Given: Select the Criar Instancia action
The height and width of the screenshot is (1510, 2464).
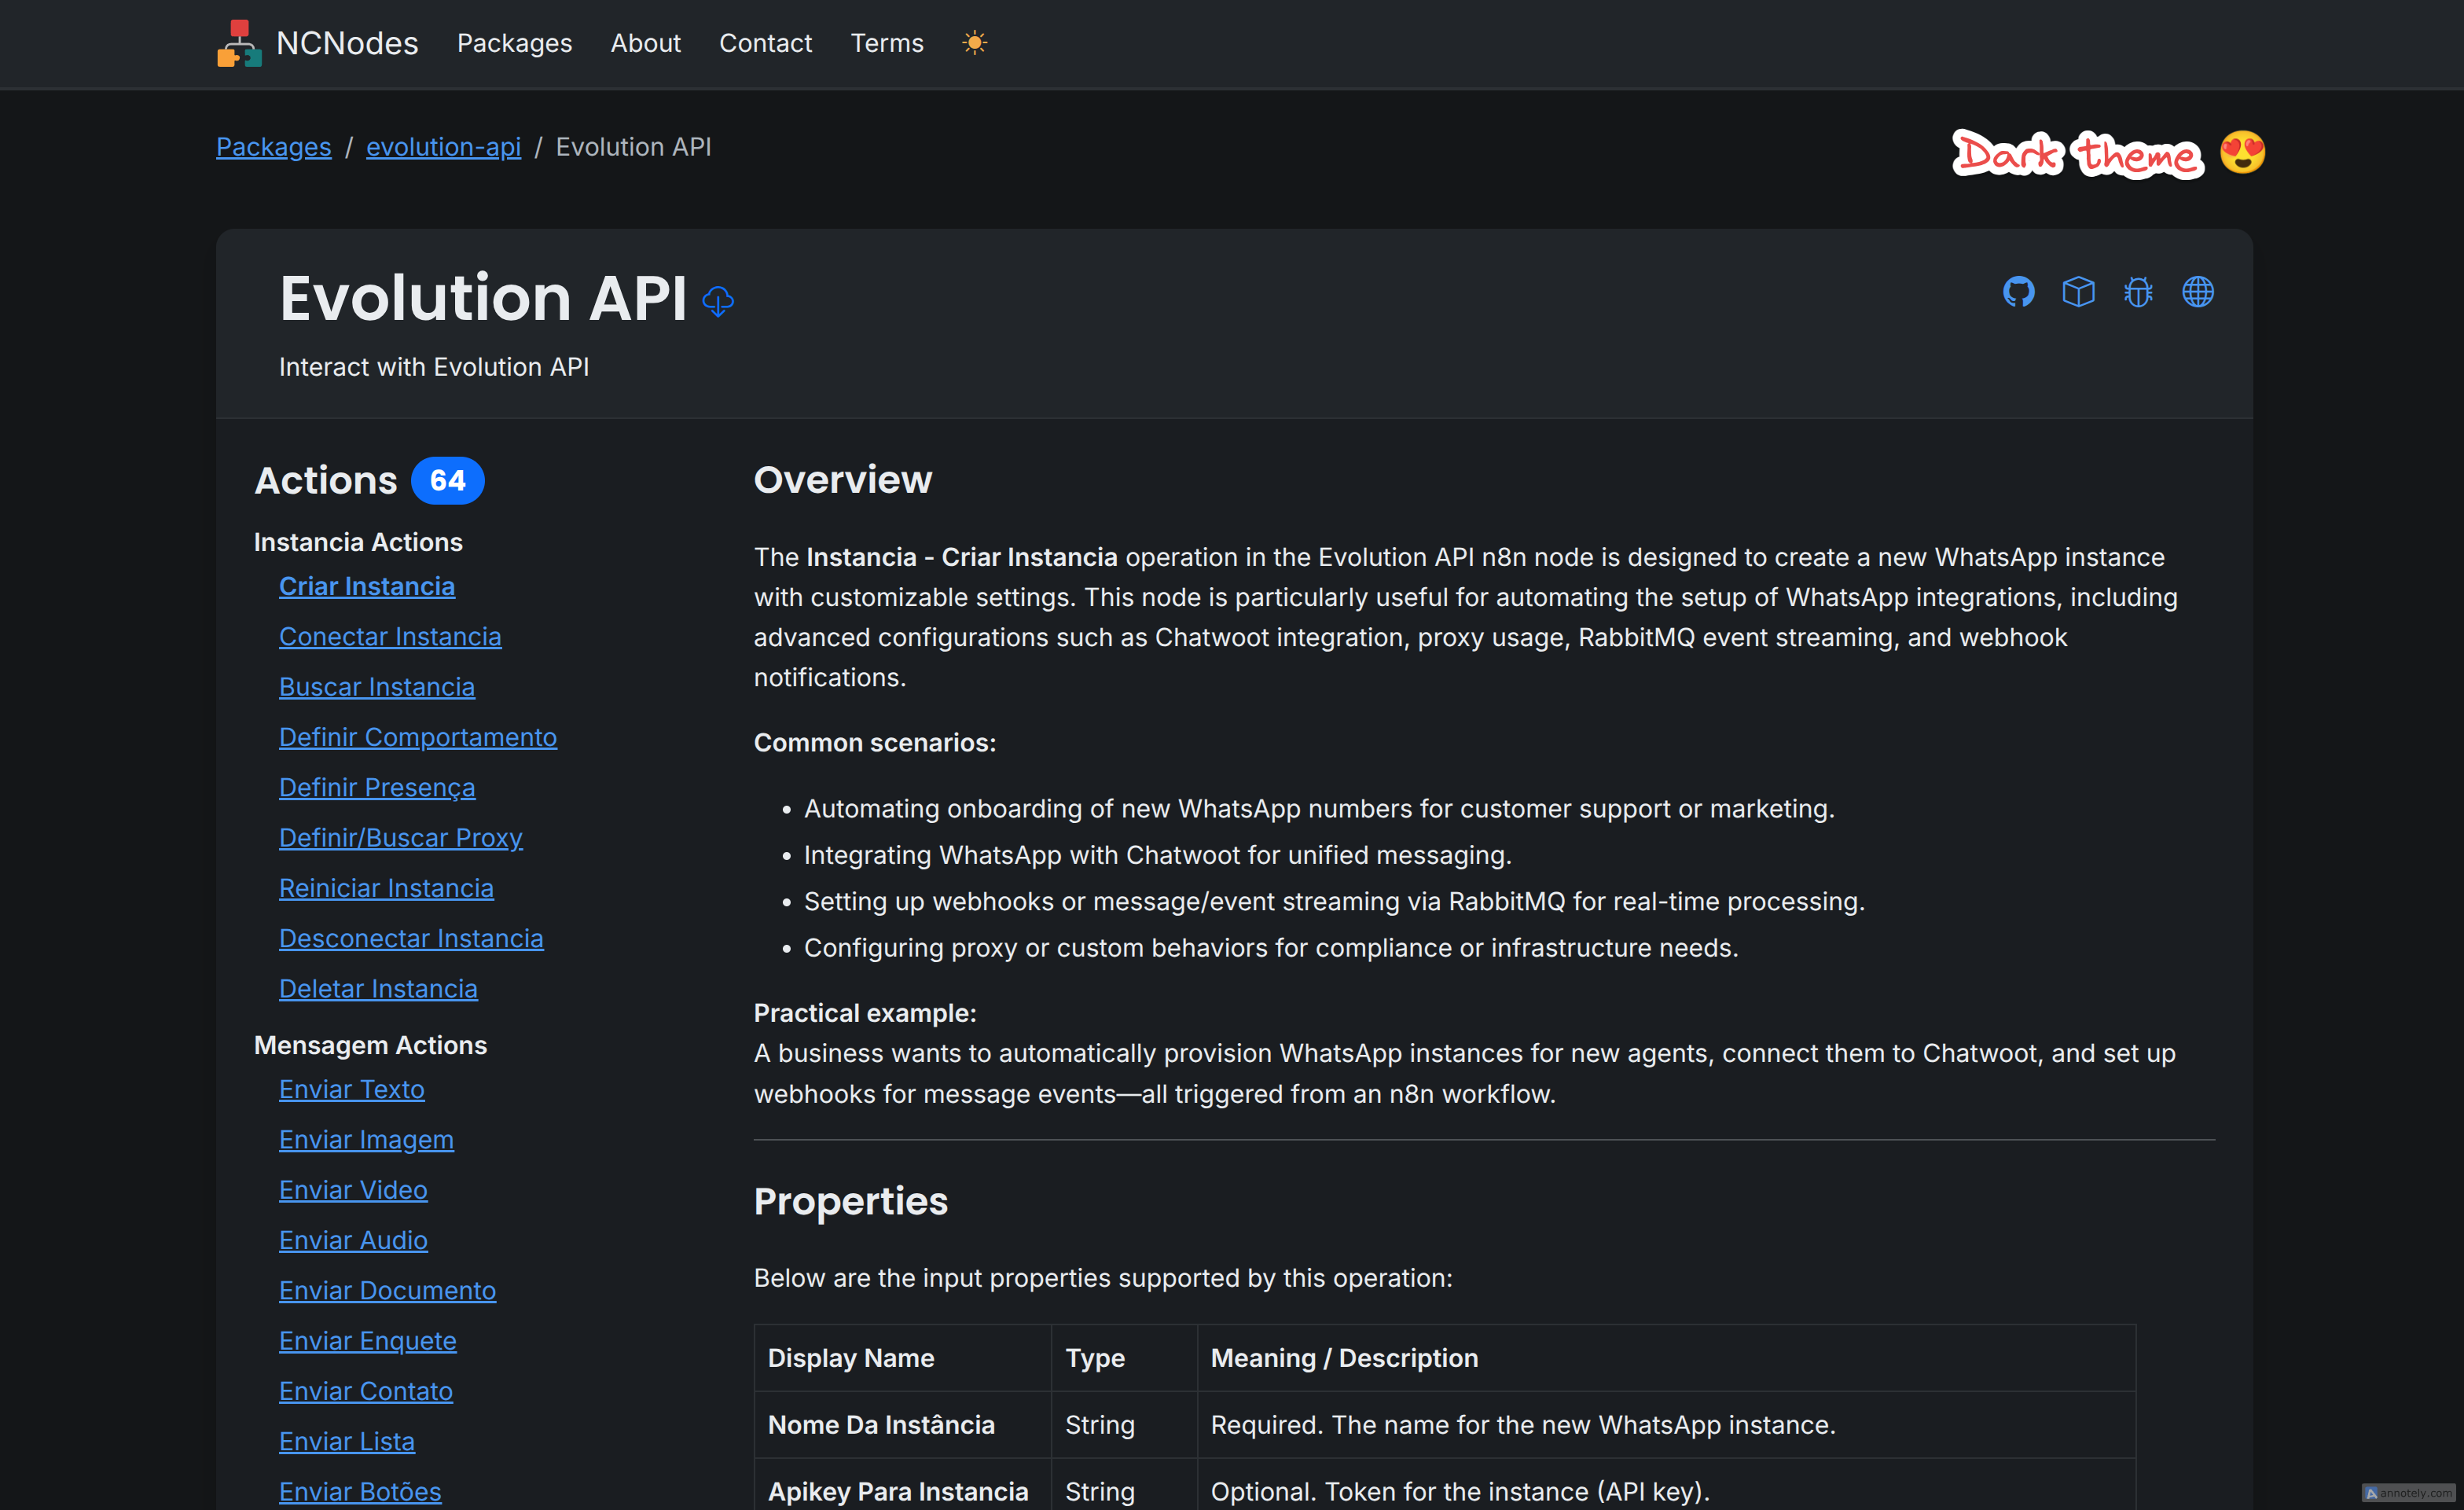Looking at the screenshot, I should (x=366, y=586).
